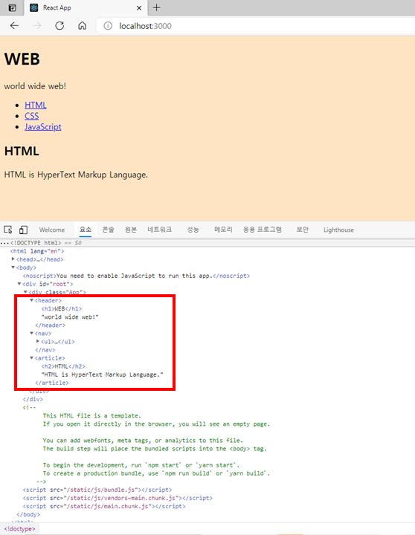Viewport: 415px width, 535px height.
Task: Click the closing </body> tag line
Action: point(28,514)
